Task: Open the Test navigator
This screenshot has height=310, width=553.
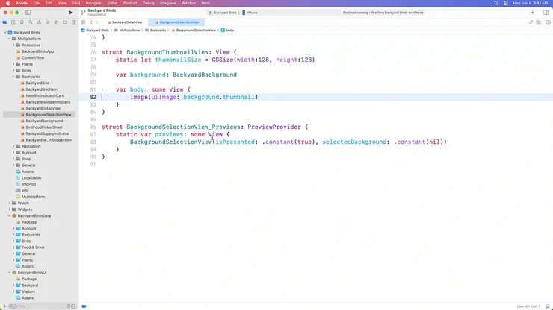Action: [x=48, y=22]
